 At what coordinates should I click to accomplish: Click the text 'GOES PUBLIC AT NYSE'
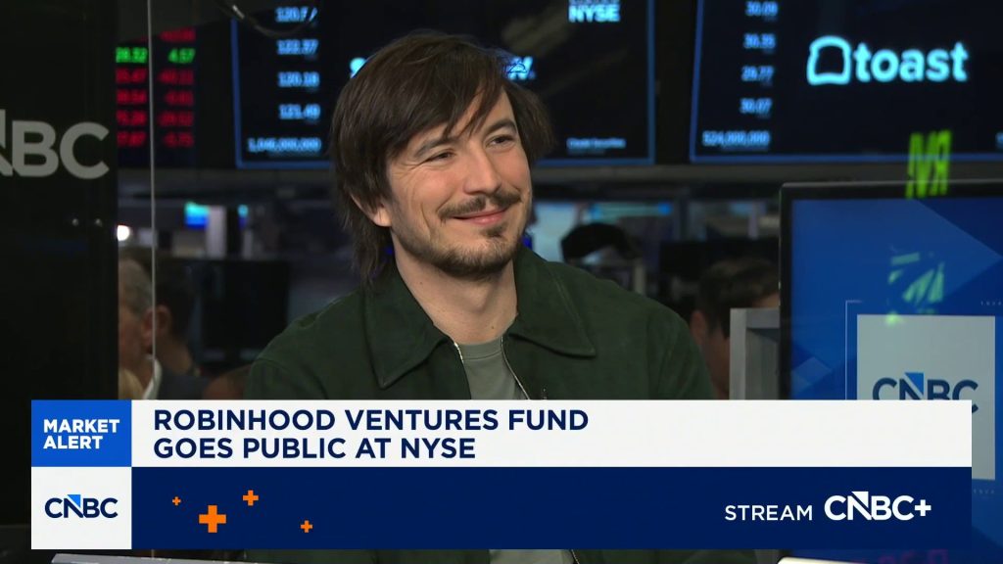coord(314,448)
